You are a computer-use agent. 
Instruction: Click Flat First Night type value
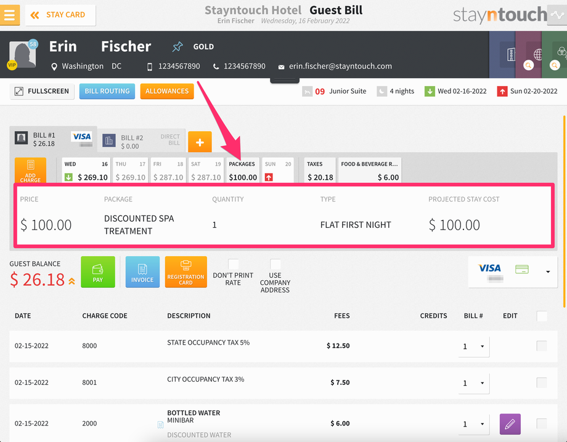pos(356,225)
